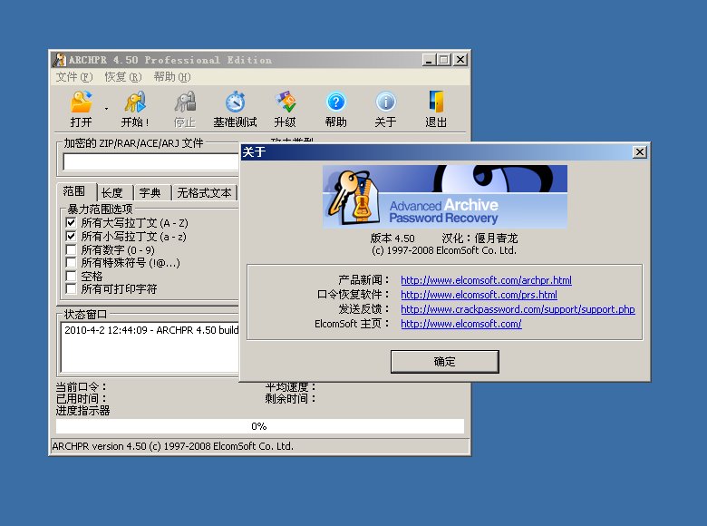Click the Advanced Archive Password Recovery banner

pyautogui.click(x=444, y=196)
